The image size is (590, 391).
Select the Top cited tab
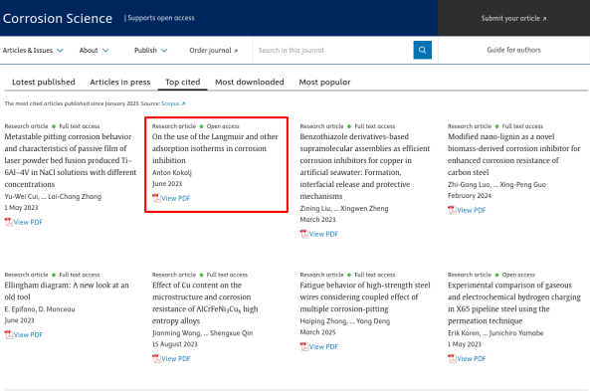[182, 82]
